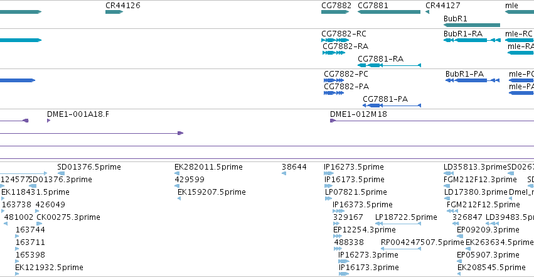This screenshot has width=534, height=277.
Task: Click the 38644 feature arrow
Action: 284,173
